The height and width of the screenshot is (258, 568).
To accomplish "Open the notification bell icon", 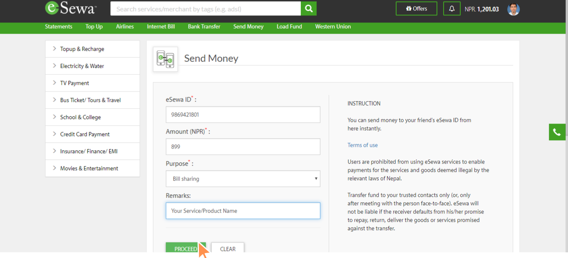I will point(451,8).
